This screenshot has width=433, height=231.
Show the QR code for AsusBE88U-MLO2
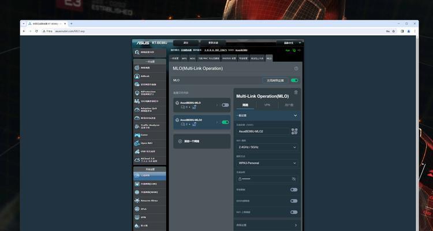point(294,131)
